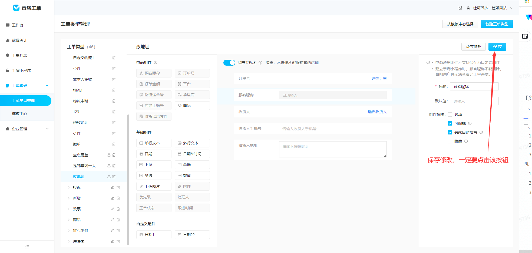This screenshot has height=253, width=532.
Task: Click trash icon for 非本人签收
Action: coord(114,79)
